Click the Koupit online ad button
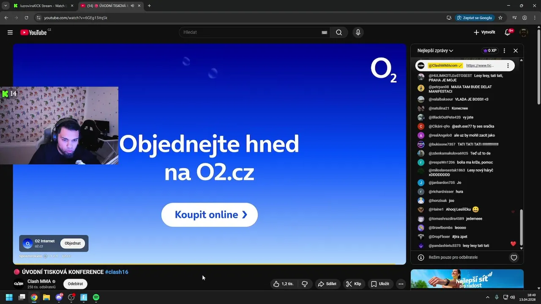 pos(210,214)
